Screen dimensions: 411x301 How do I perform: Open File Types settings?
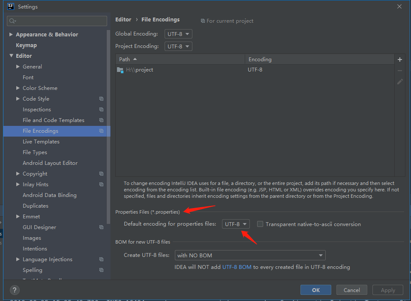tap(35, 152)
